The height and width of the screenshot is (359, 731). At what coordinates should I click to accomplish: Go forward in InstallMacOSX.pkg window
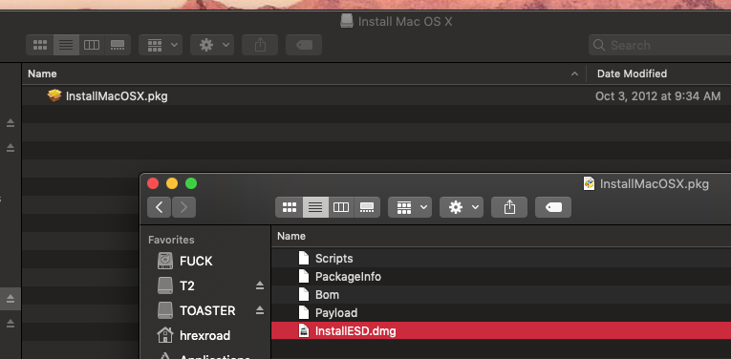click(x=183, y=207)
